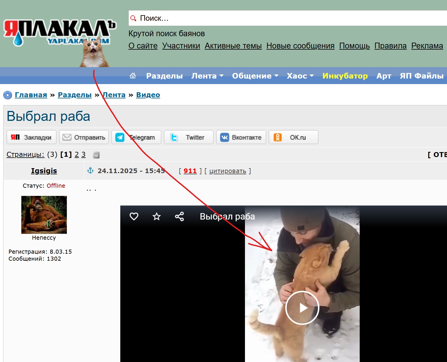The image size is (447, 362).
Task: Add topic to ЯП Закладки
Action: pyautogui.click(x=32, y=137)
